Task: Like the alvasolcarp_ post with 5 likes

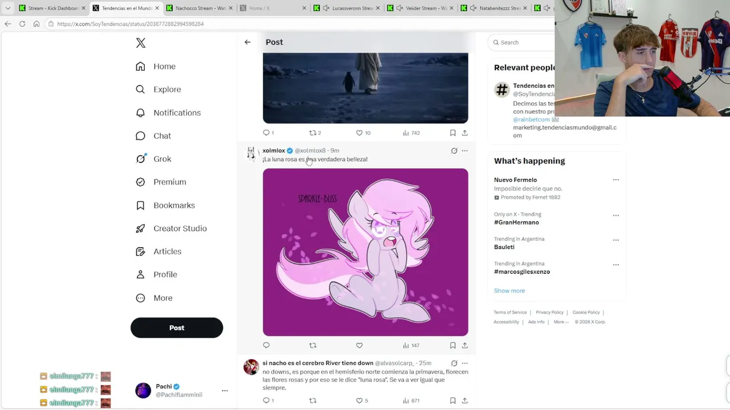Action: pyautogui.click(x=362, y=400)
